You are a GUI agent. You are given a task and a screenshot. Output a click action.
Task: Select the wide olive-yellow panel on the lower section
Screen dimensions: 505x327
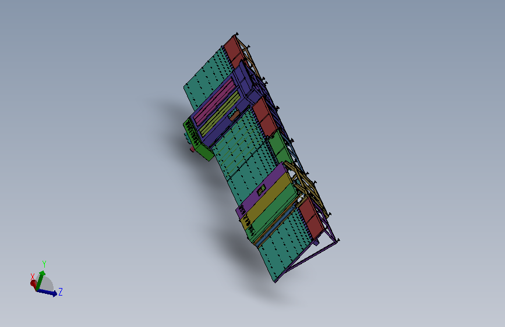tap(267, 200)
